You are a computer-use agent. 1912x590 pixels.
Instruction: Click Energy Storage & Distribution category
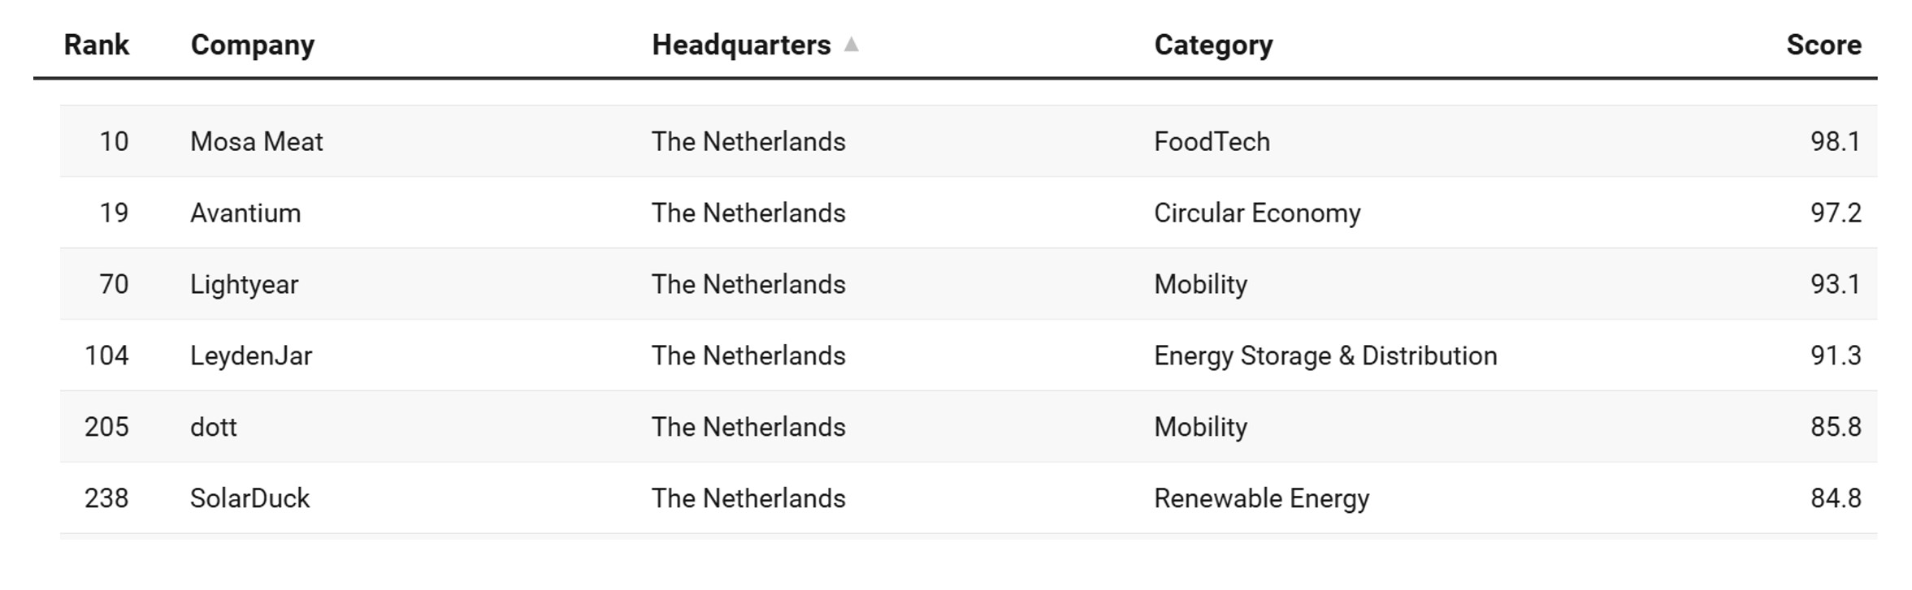point(1325,355)
